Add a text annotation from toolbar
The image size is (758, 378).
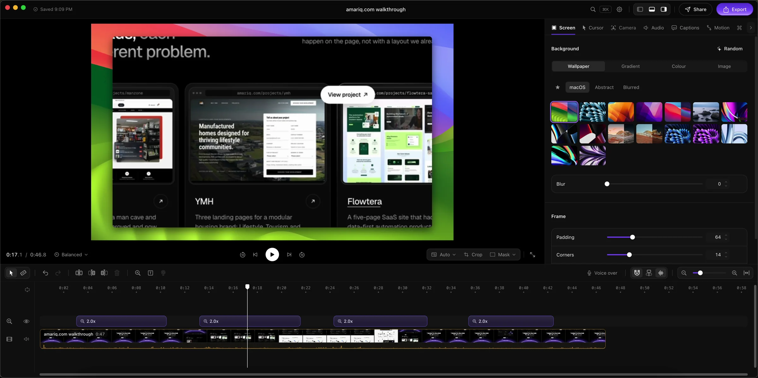tap(151, 273)
